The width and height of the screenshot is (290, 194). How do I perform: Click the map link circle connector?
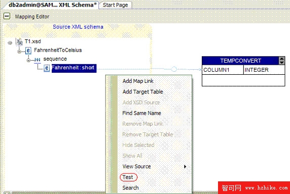click(x=174, y=69)
